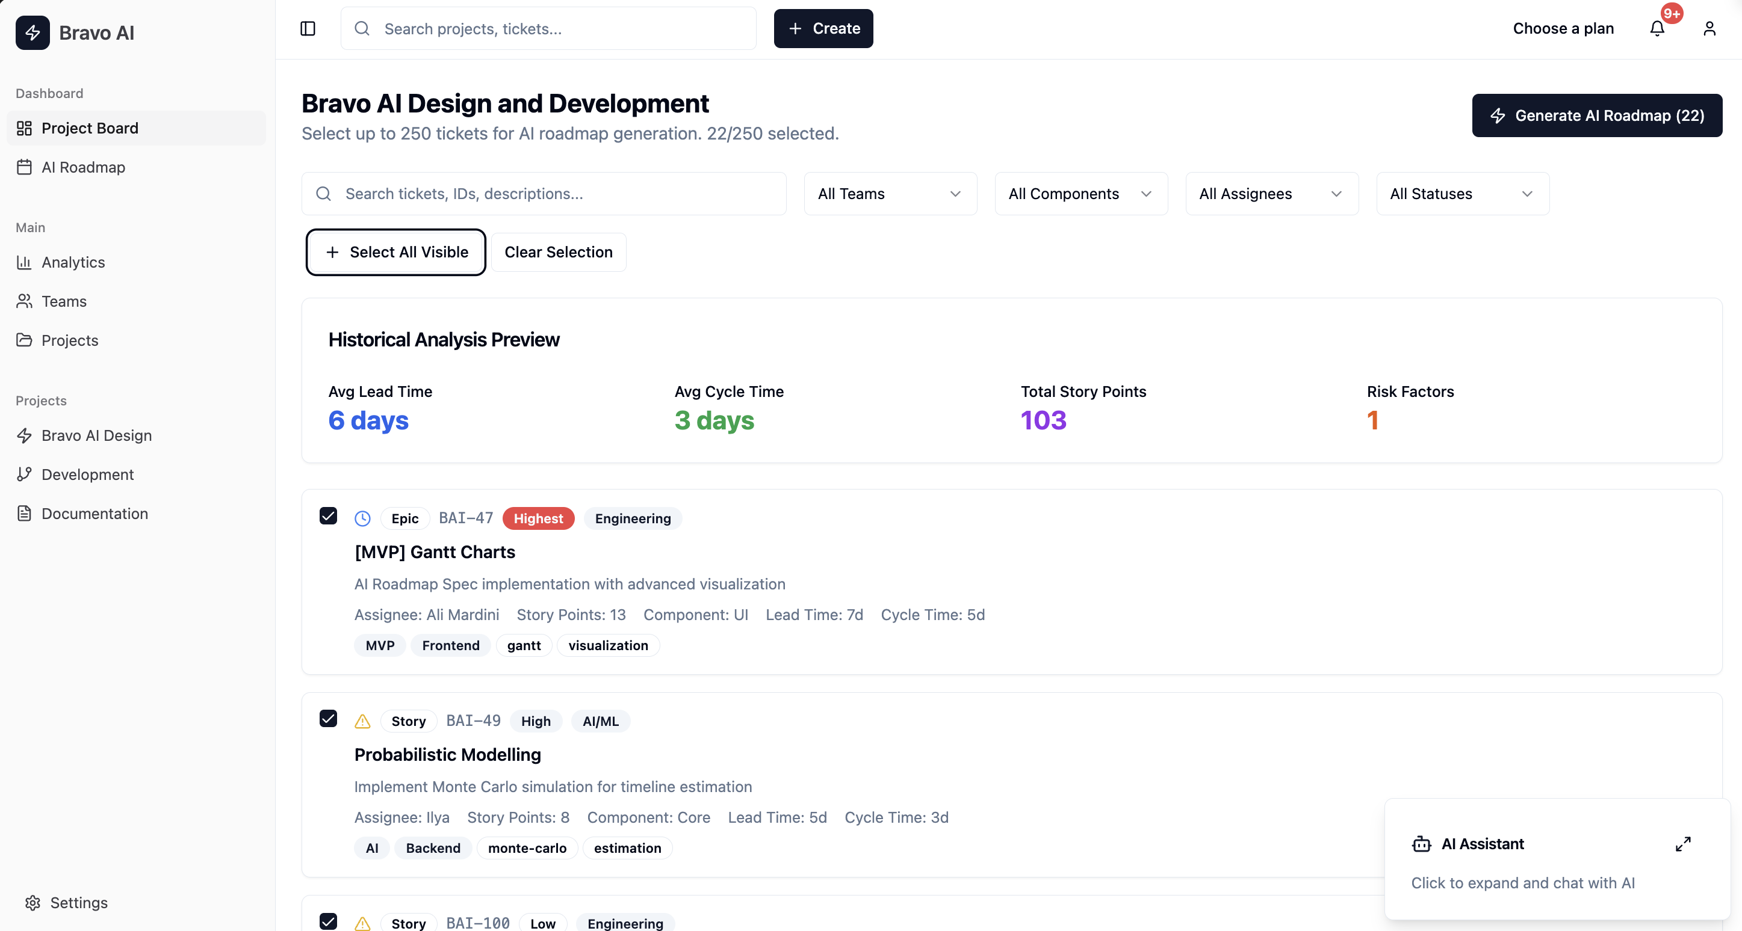Viewport: 1742px width, 931px height.
Task: Expand the AI Assistant chat panel
Action: [x=1682, y=844]
